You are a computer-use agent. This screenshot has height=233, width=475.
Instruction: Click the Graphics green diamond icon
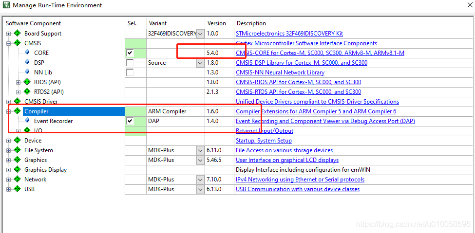[x=17, y=160]
